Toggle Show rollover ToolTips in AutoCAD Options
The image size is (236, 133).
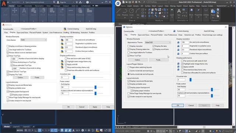(8, 71)
